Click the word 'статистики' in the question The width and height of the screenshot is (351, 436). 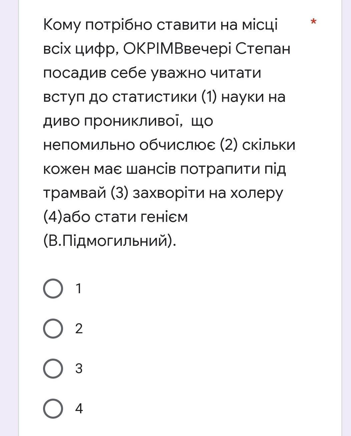(154, 97)
